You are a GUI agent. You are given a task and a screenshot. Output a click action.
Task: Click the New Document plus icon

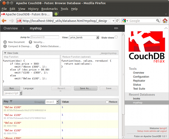coord(5,42)
